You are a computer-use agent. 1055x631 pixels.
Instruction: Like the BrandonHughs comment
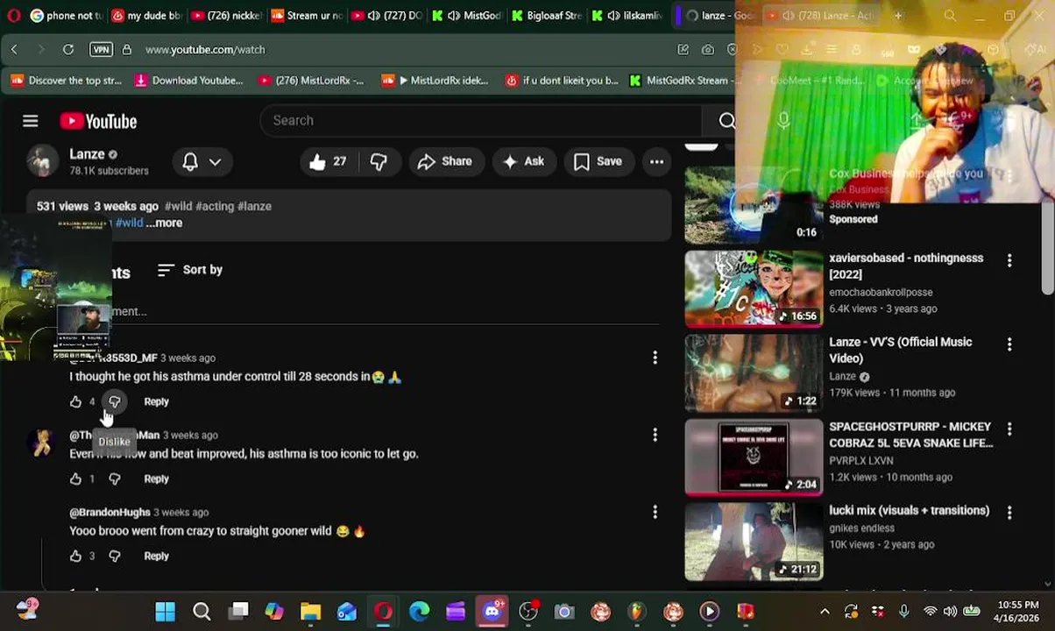(x=75, y=556)
